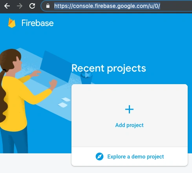Image resolution: width=192 pixels, height=173 pixels.
Task: Open the Firebase wordmark home link
Action: (x=38, y=23)
